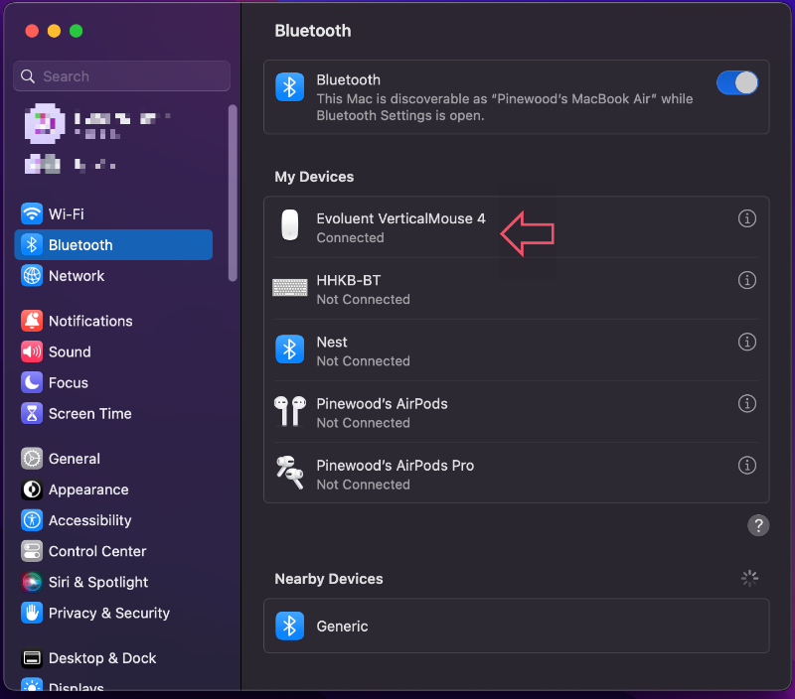Click the Accessibility label in sidebar
Image resolution: width=795 pixels, height=699 pixels.
pos(89,520)
